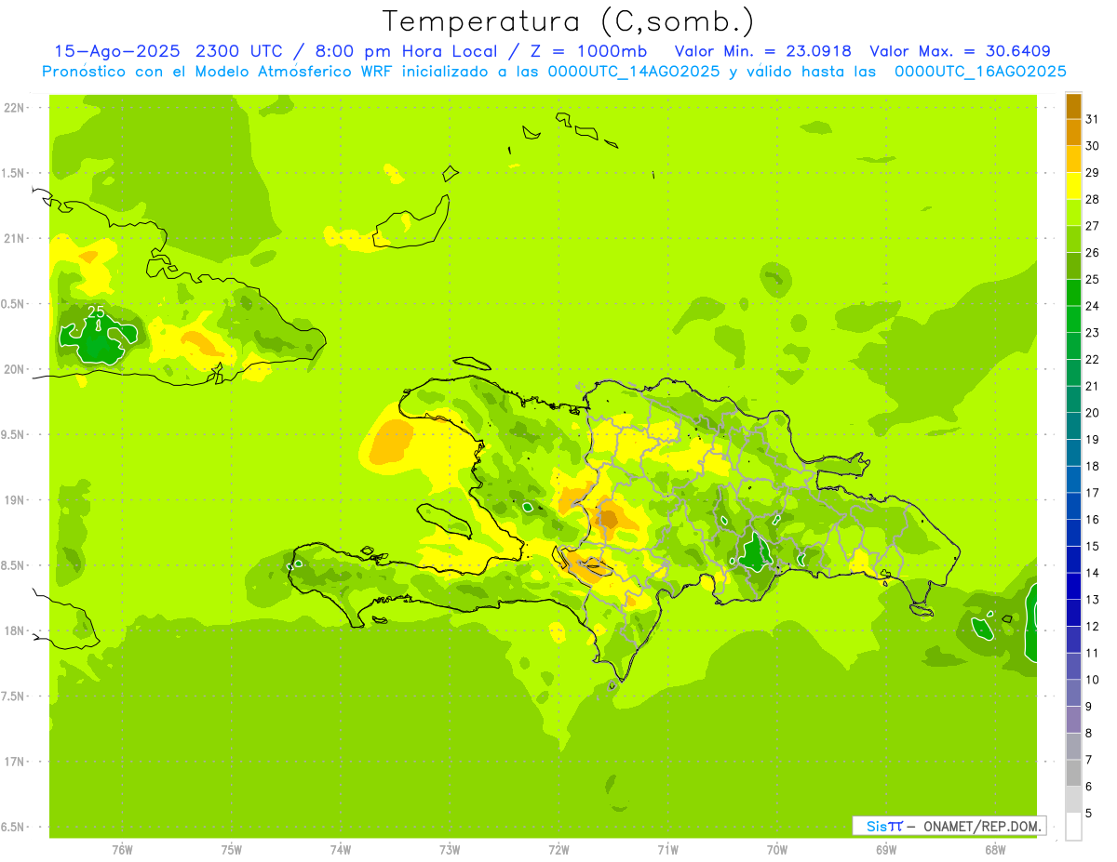Click legend value '31'
Screen dimensions: 1117x862
pos(1093,118)
